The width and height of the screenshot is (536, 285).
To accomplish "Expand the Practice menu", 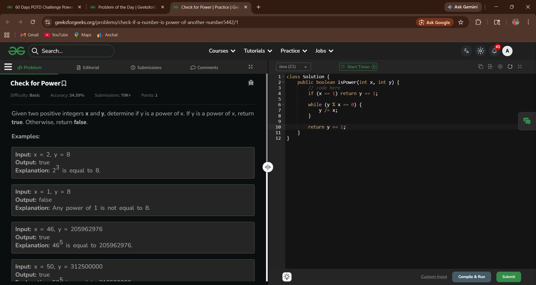I will (294, 51).
